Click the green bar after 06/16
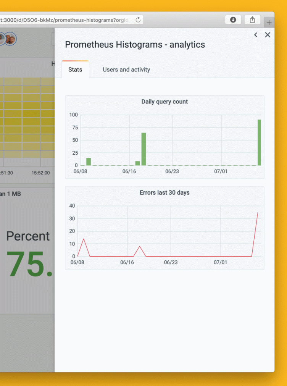This screenshot has width=287, height=386. [143, 149]
